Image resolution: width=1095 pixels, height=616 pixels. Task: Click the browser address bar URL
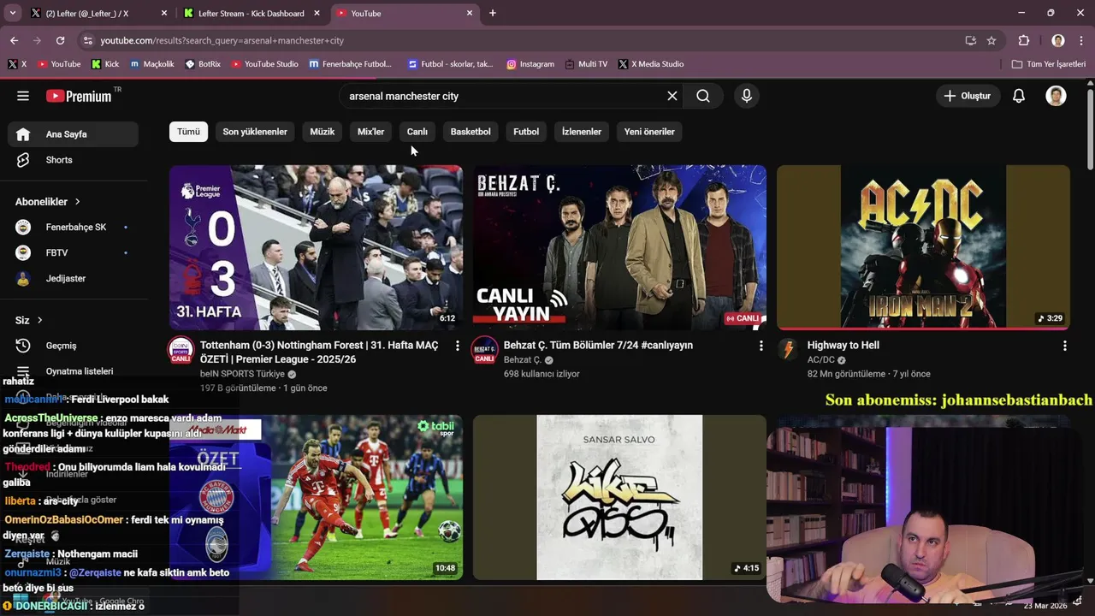coord(222,40)
